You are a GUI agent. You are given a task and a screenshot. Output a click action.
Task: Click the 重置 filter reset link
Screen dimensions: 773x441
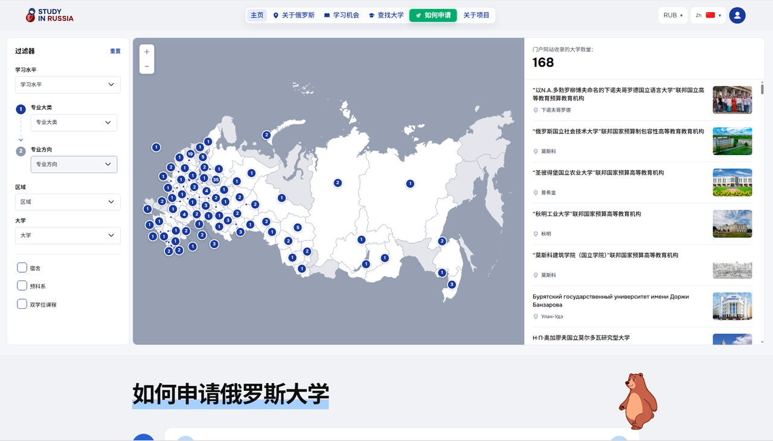click(115, 51)
